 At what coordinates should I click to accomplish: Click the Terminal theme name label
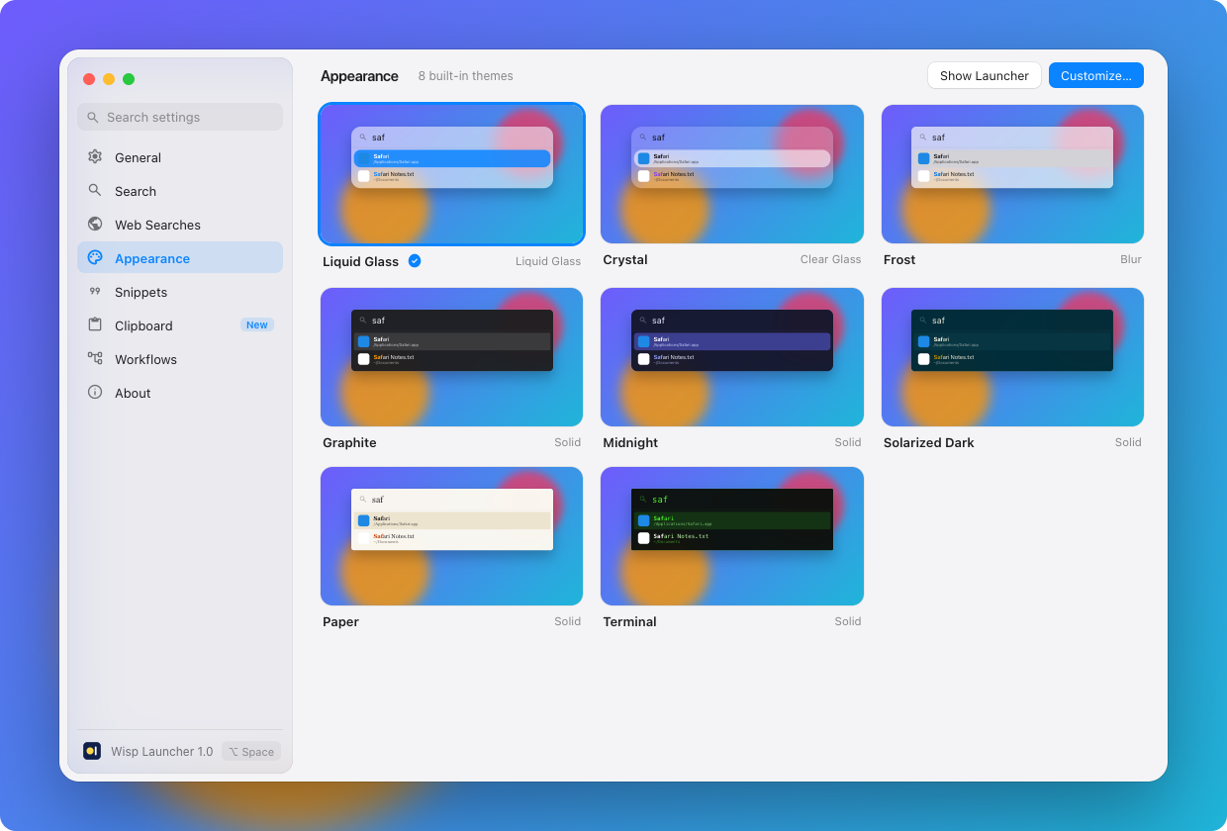629,621
